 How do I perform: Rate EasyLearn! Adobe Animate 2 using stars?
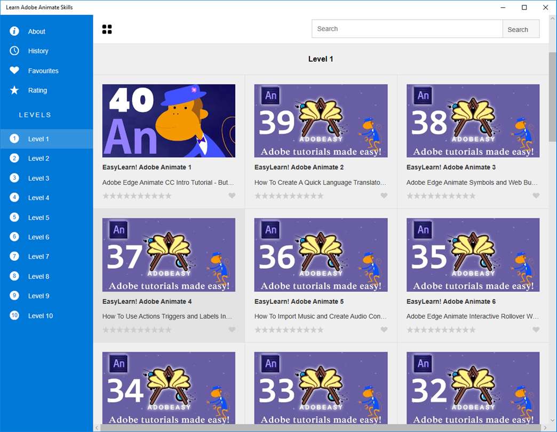(x=289, y=196)
